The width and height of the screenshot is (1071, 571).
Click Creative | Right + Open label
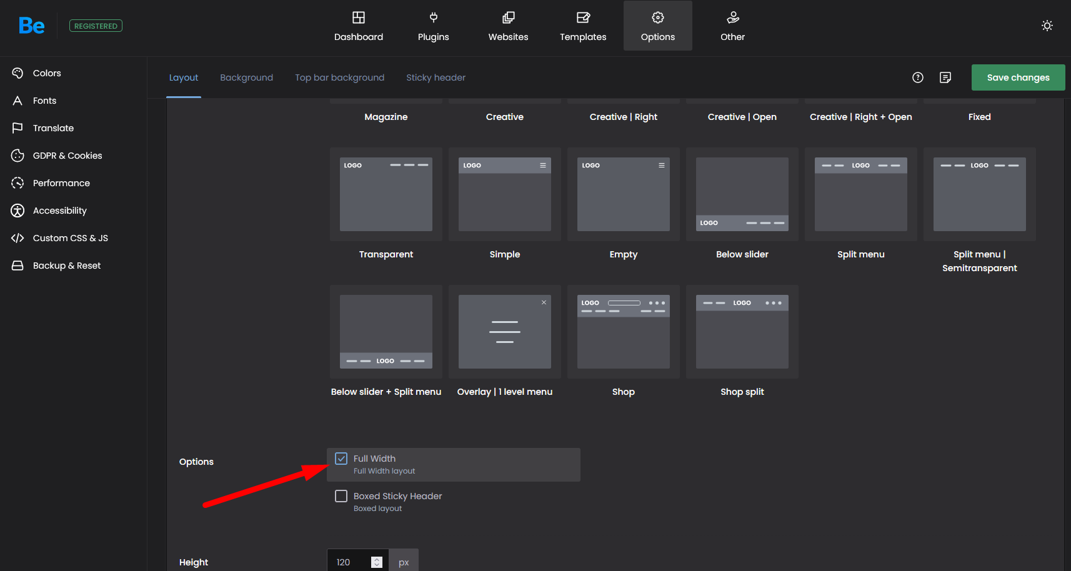point(861,117)
